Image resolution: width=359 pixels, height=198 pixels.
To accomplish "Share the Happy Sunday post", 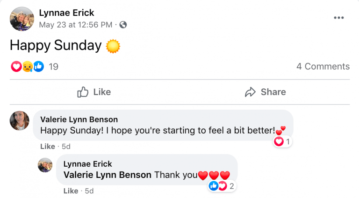I will pyautogui.click(x=265, y=92).
